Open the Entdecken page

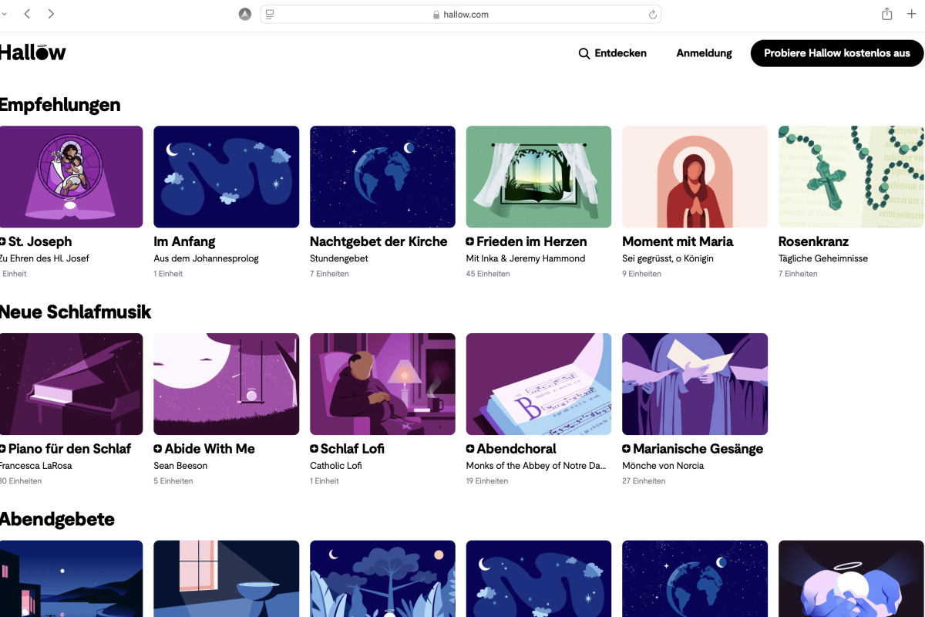pyautogui.click(x=621, y=53)
